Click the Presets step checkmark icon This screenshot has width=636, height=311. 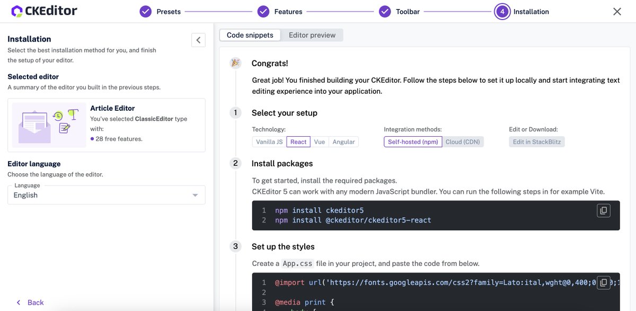pos(146,12)
